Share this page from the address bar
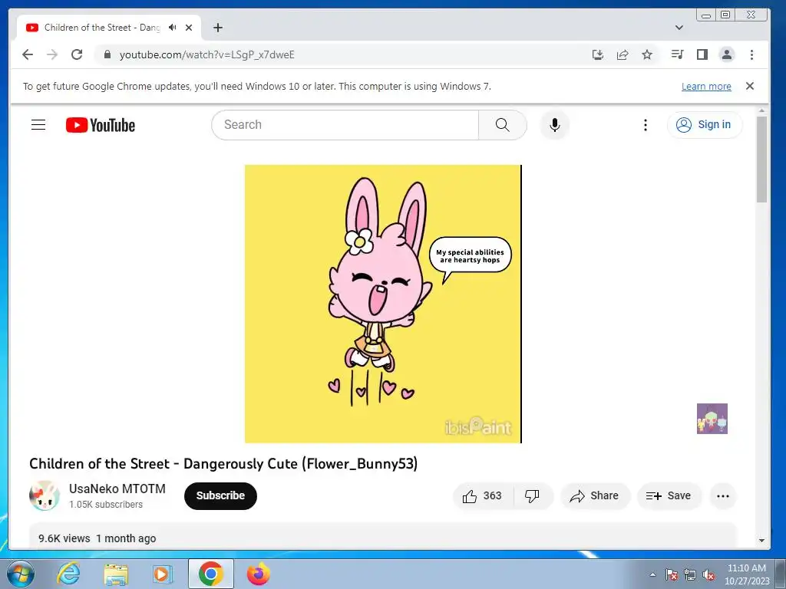 tap(622, 54)
